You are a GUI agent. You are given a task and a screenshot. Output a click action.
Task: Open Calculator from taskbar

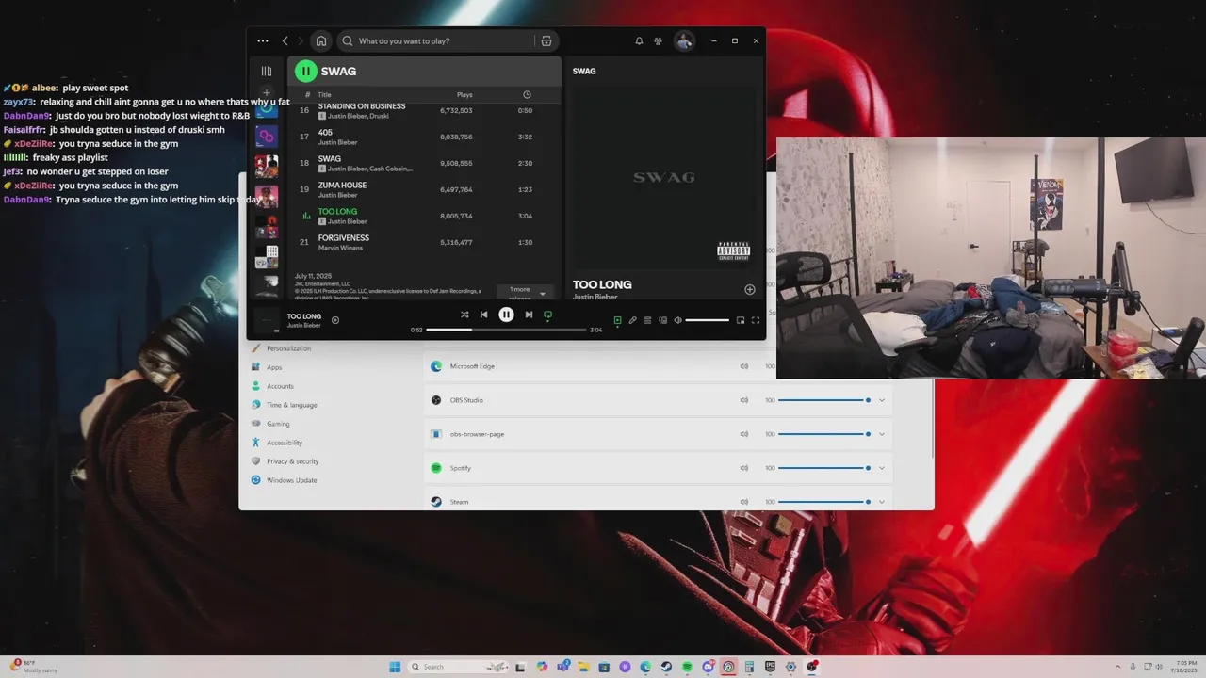coord(749,667)
